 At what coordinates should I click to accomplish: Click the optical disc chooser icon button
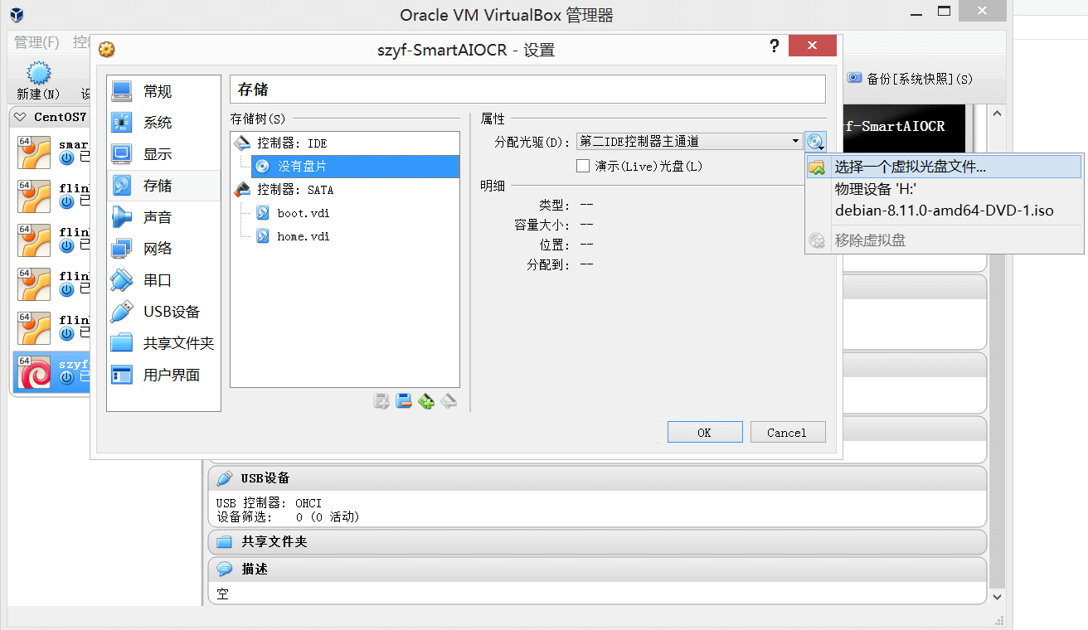816,142
